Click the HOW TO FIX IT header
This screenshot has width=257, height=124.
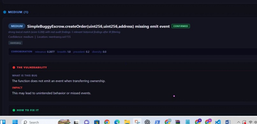point(28,110)
